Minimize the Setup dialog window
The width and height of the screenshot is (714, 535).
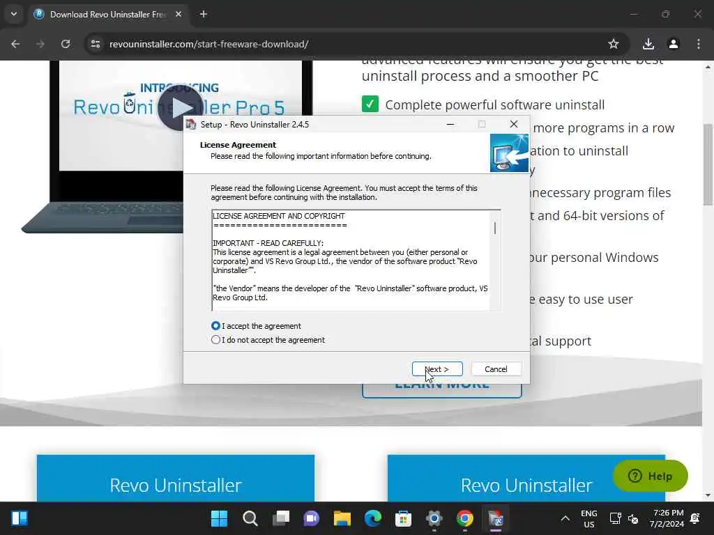(x=450, y=124)
